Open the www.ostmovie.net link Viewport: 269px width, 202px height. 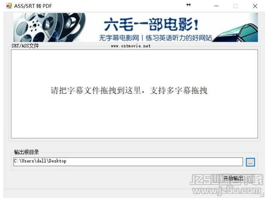click(131, 46)
